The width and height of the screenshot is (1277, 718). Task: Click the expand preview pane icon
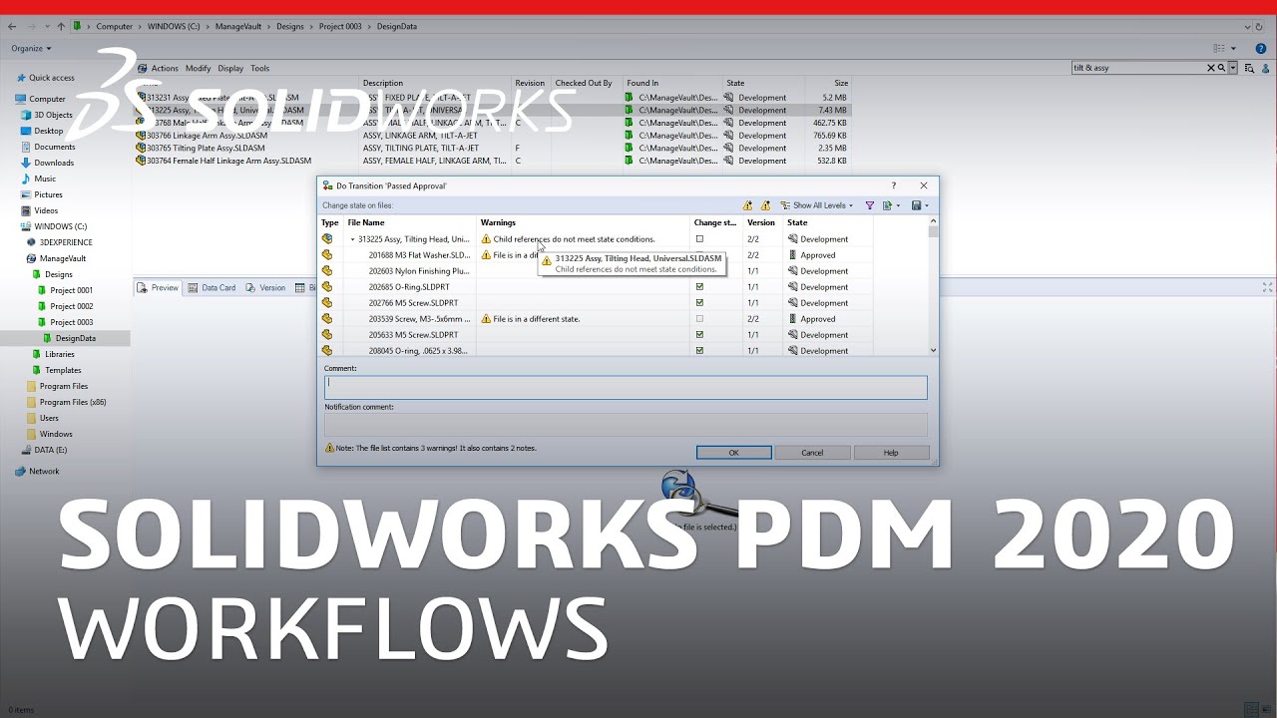tap(1268, 287)
